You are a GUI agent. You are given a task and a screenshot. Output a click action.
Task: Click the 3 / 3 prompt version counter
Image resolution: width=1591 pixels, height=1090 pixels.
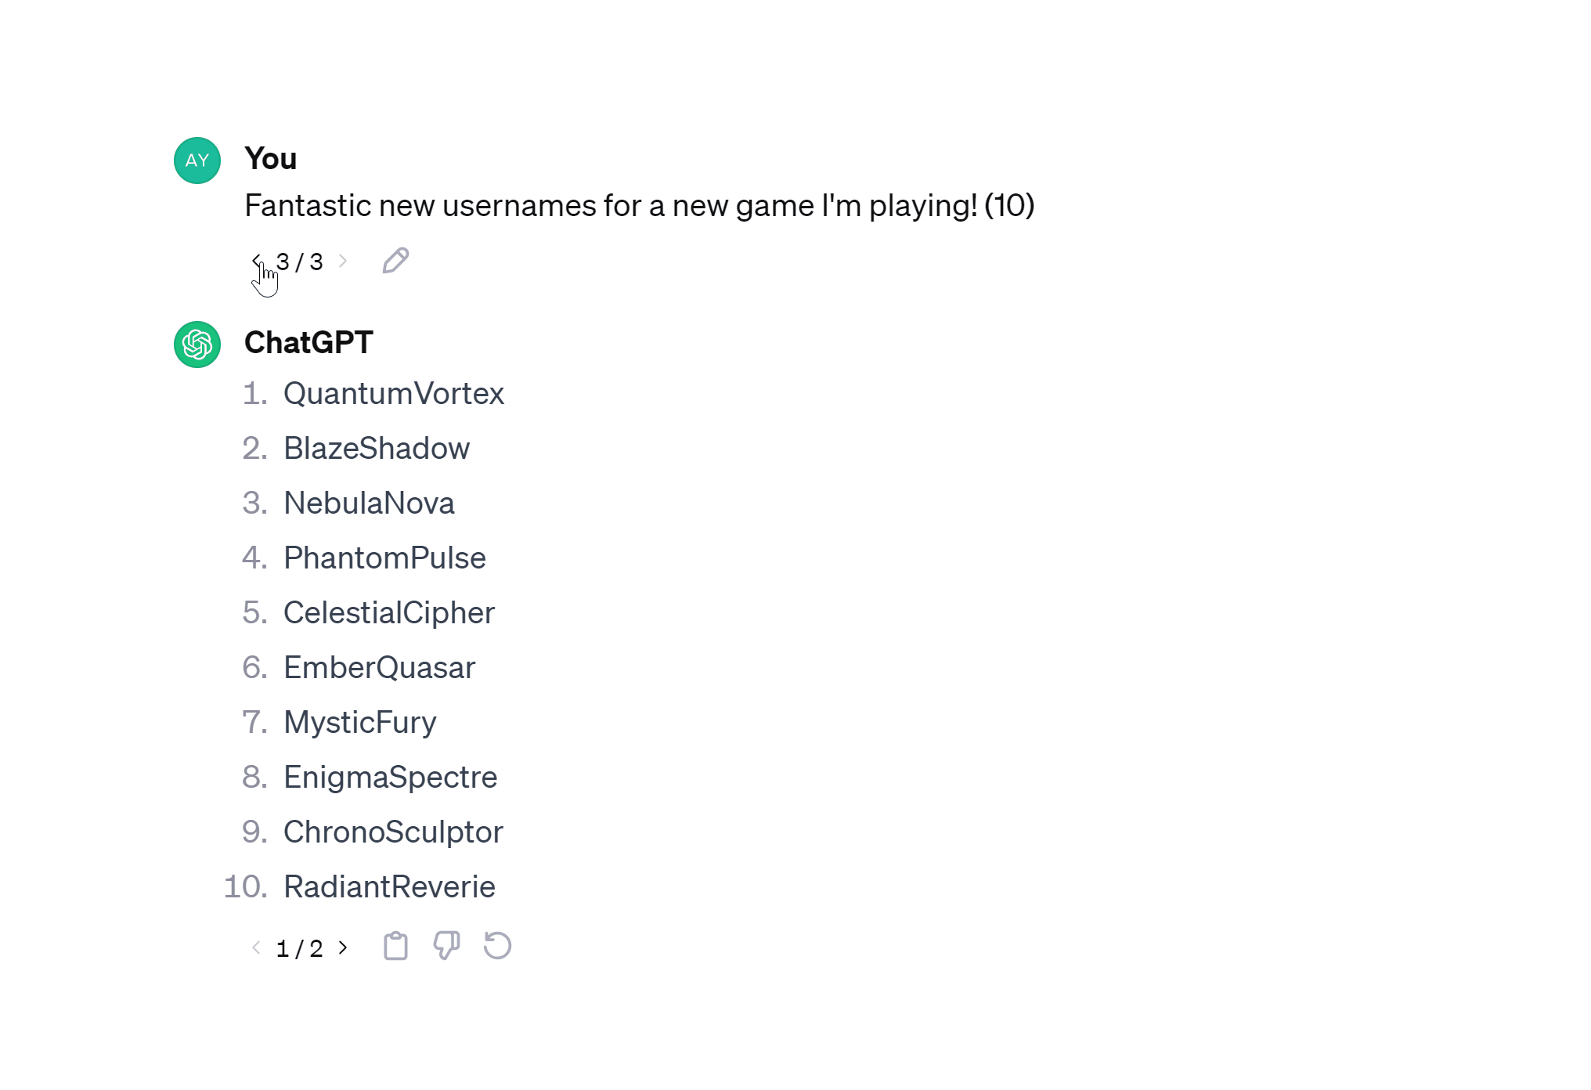300,262
